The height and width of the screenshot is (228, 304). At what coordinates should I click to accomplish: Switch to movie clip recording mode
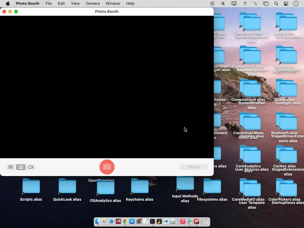(x=31, y=167)
